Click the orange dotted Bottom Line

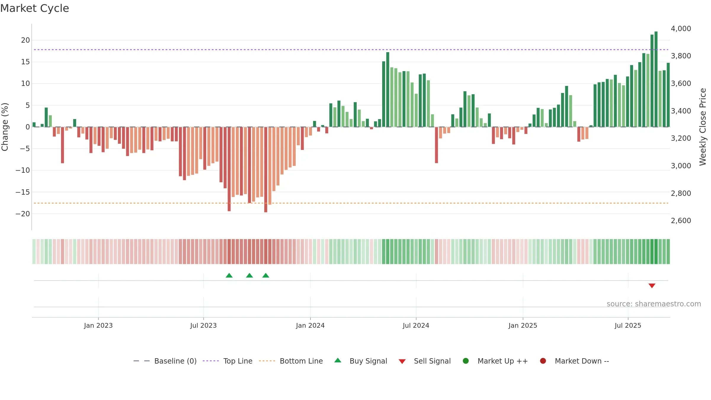pos(351,203)
